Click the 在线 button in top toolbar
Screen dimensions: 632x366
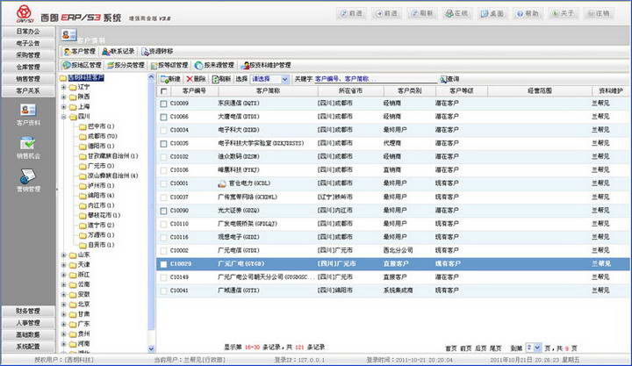coord(457,14)
